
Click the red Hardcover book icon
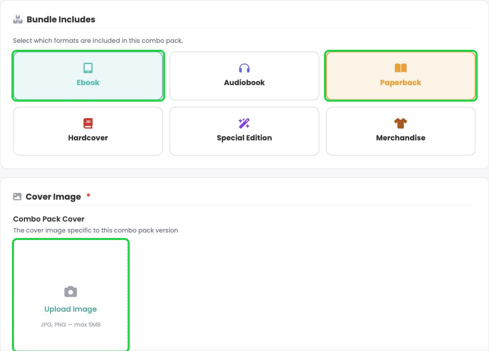pos(88,123)
